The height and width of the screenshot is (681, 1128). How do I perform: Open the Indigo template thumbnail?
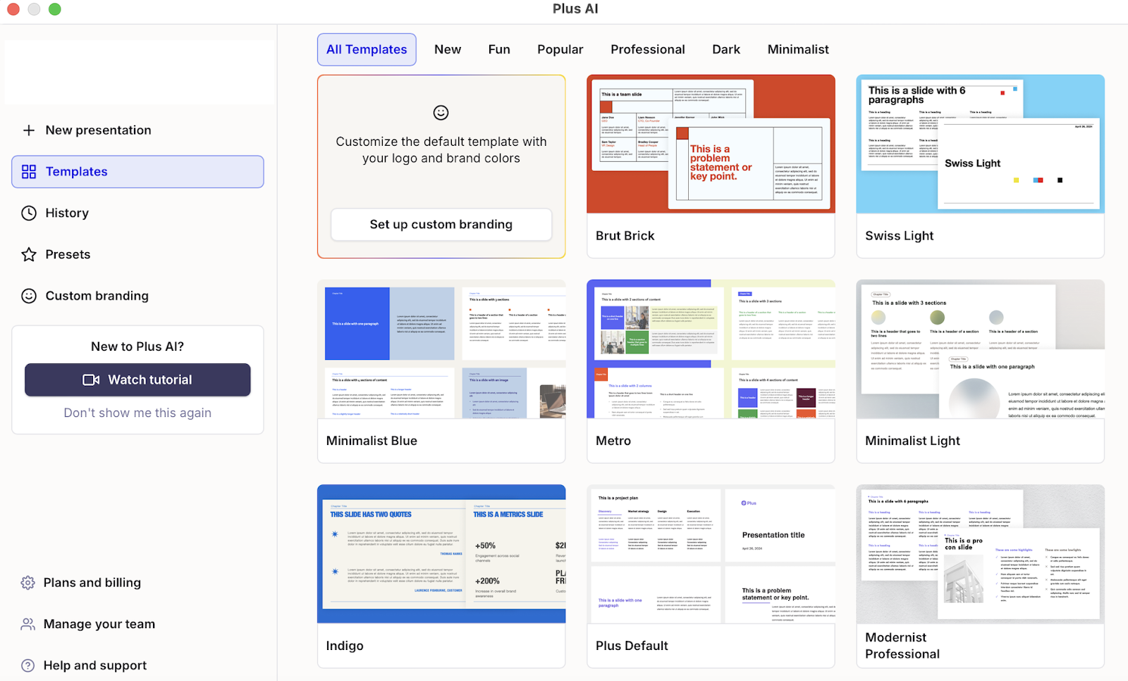[x=441, y=554]
